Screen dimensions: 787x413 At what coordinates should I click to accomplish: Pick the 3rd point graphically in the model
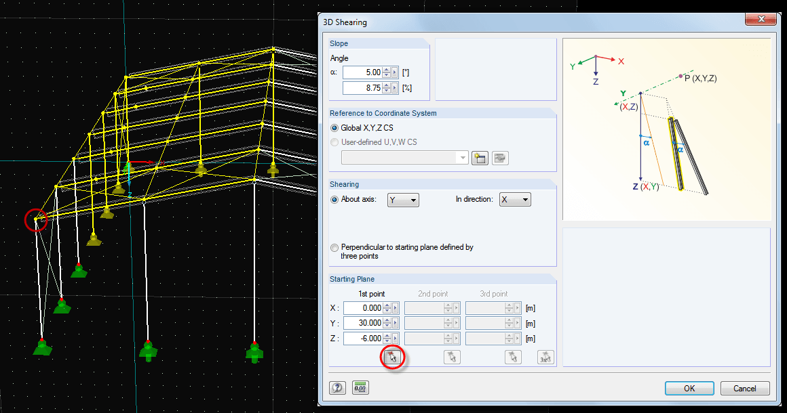coord(512,357)
